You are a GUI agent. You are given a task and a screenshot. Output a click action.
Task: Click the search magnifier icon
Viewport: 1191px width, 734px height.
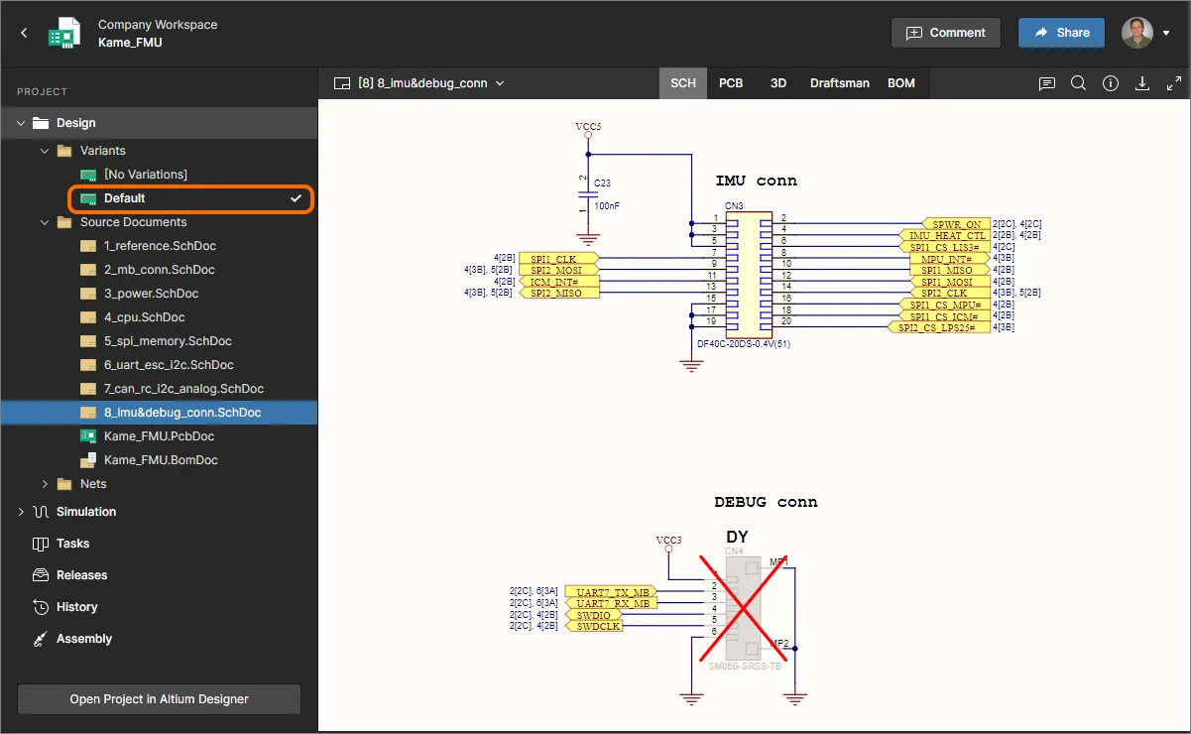(1078, 83)
